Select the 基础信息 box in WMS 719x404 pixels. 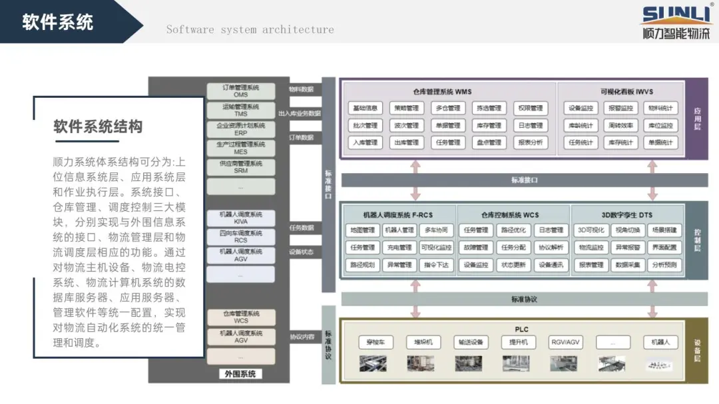click(365, 108)
